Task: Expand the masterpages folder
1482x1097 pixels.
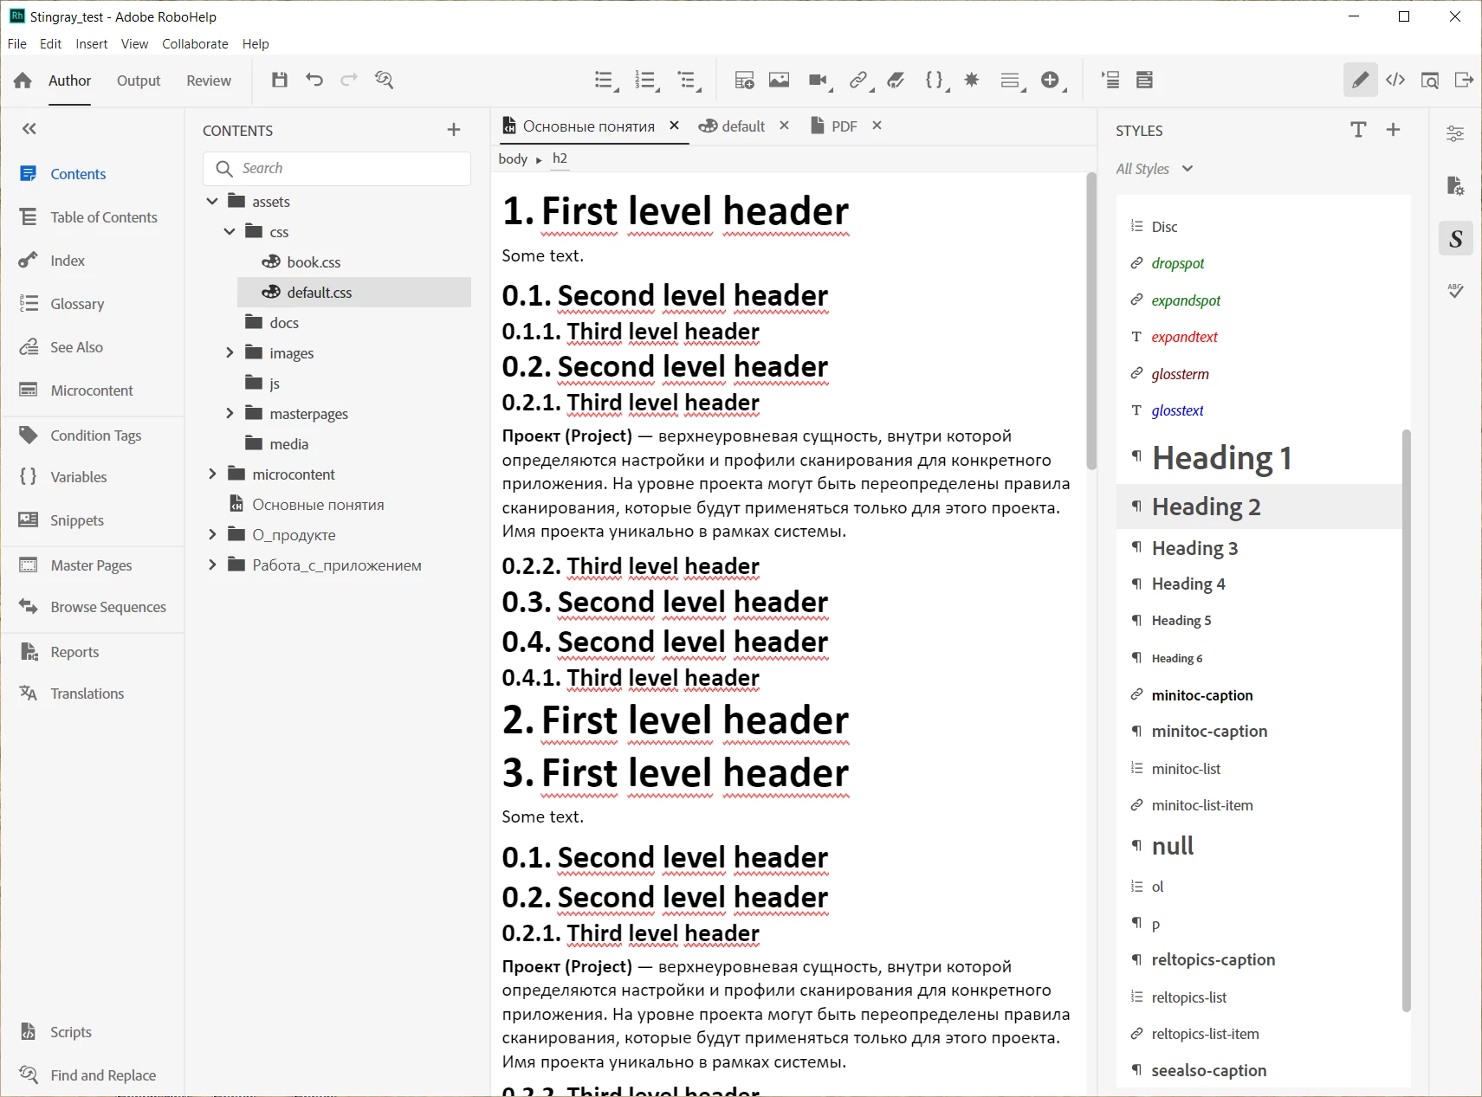Action: (x=230, y=413)
